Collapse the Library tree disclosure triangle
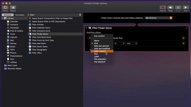Viewport: 191px width, 107px height. coord(3,18)
